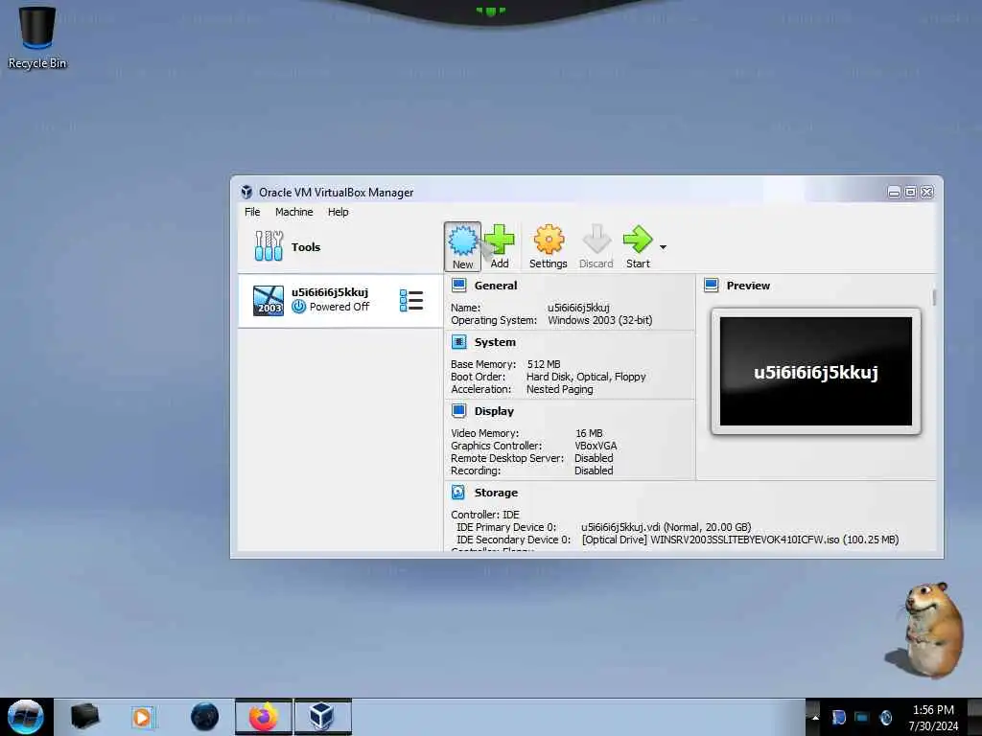Click the details pane vertical scrollbar
The image size is (982, 736).
(x=934, y=298)
